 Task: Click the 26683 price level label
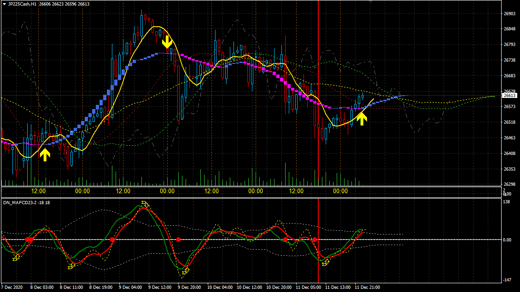pos(509,75)
